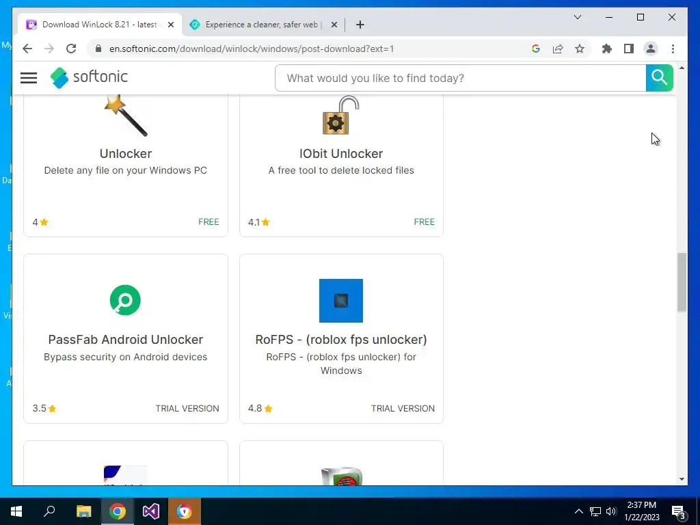Image resolution: width=700 pixels, height=525 pixels.
Task: Click 'Bypass security on Android devices'
Action: point(126,357)
